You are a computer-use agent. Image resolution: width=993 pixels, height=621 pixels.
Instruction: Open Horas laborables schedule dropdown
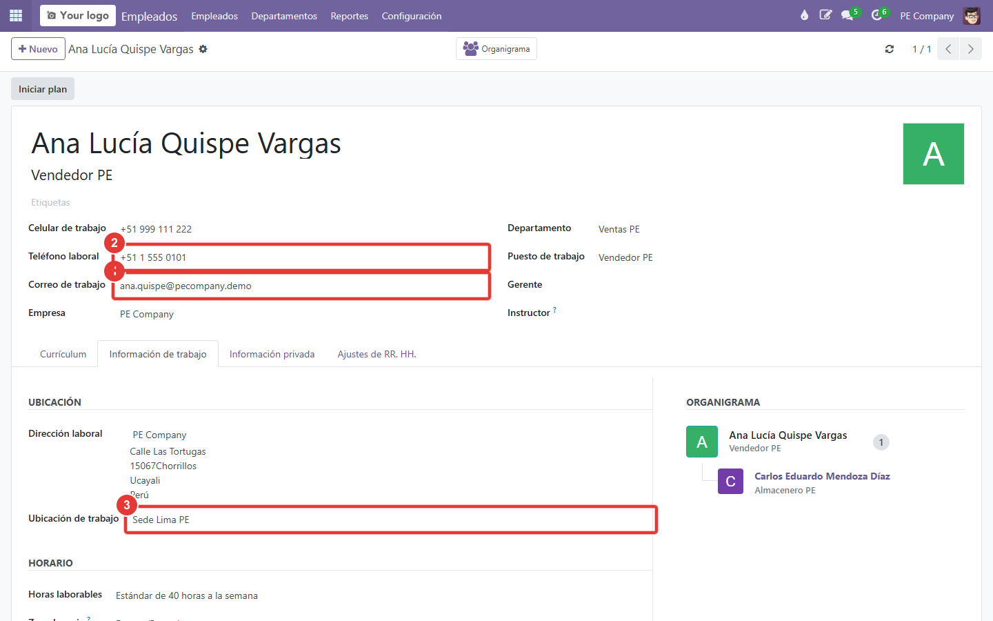point(383,595)
